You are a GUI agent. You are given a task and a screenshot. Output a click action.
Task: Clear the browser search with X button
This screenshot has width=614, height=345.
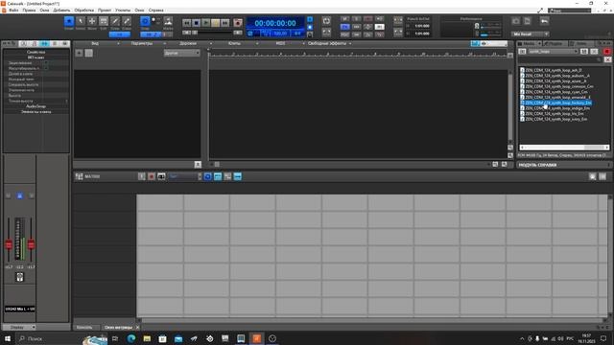pyautogui.click(x=607, y=59)
